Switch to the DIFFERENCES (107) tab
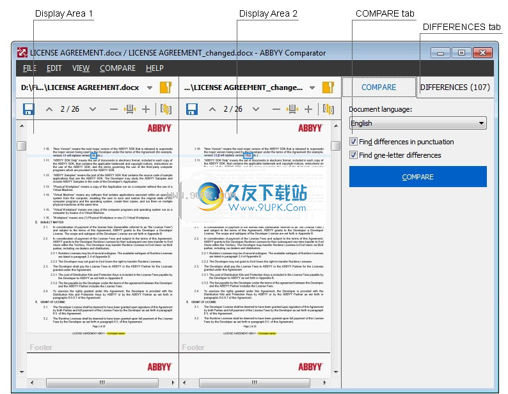 pos(455,87)
